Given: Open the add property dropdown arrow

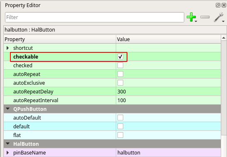Looking at the screenshot, I should click(x=196, y=22).
